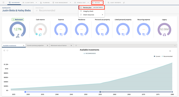Click the Listed personal property goal icon
Viewport: 179px width, 97px height.
tap(123, 35)
